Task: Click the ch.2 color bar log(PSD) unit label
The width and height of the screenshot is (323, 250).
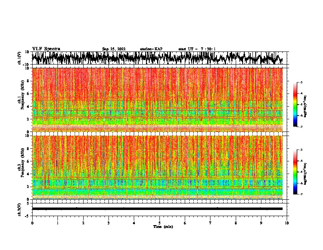Action: click(305, 174)
